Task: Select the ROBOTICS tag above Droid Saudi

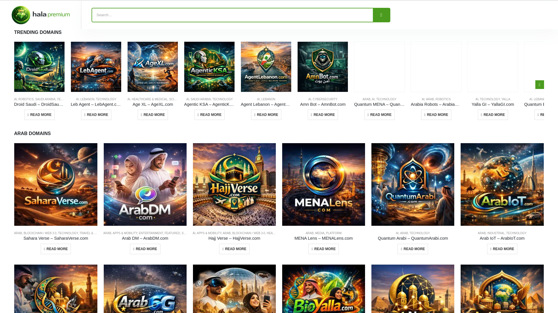Action: pyautogui.click(x=26, y=99)
